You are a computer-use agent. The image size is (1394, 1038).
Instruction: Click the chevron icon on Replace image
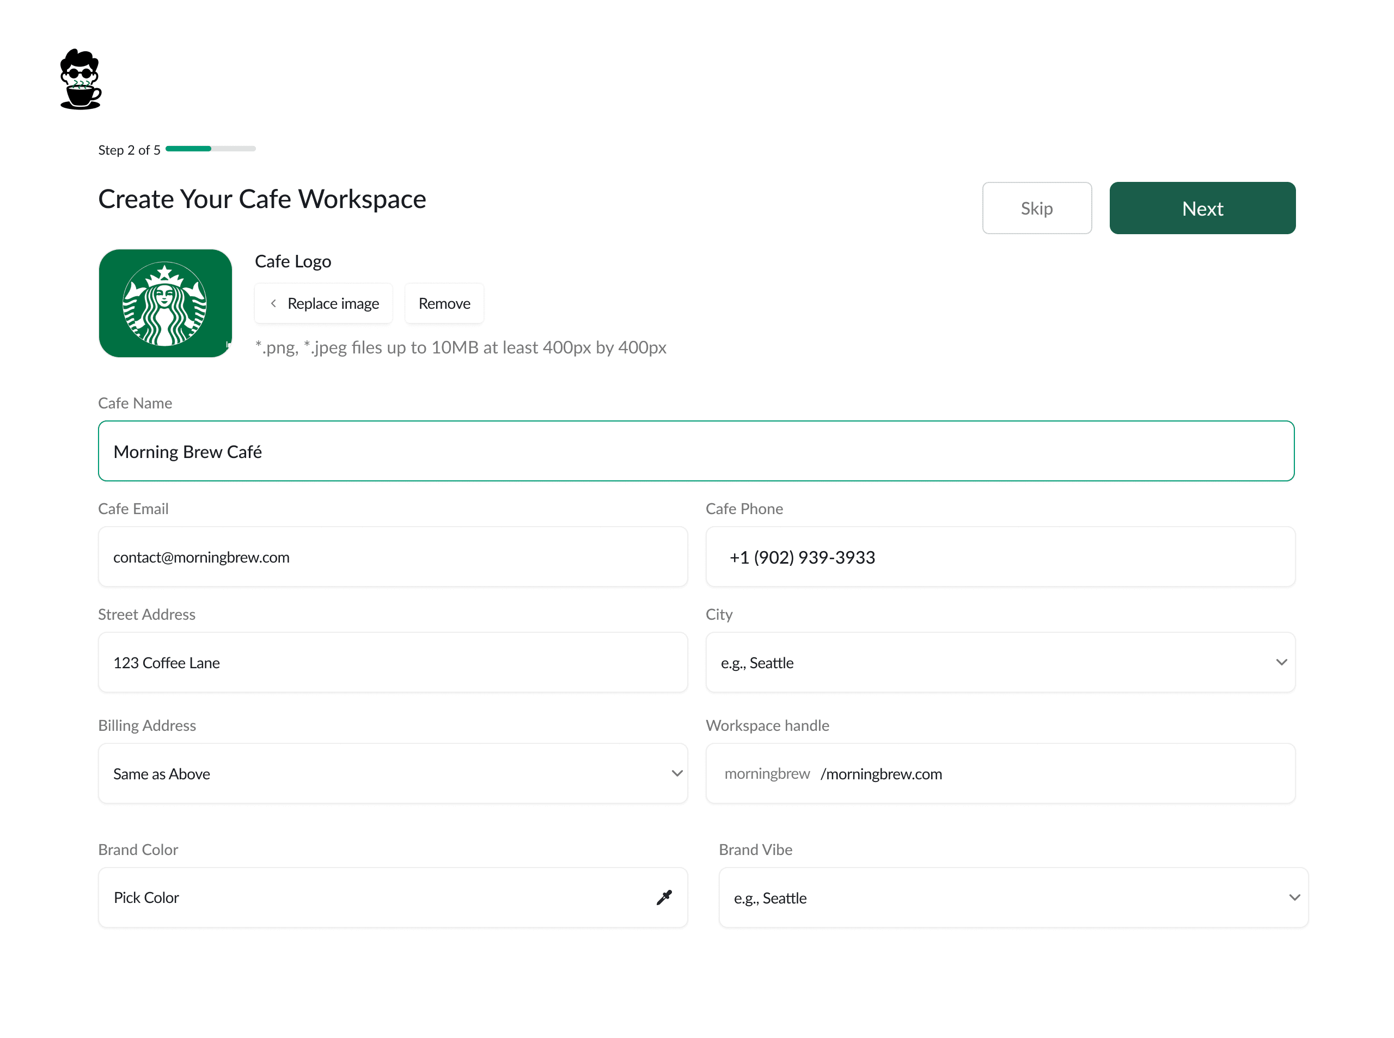click(273, 303)
